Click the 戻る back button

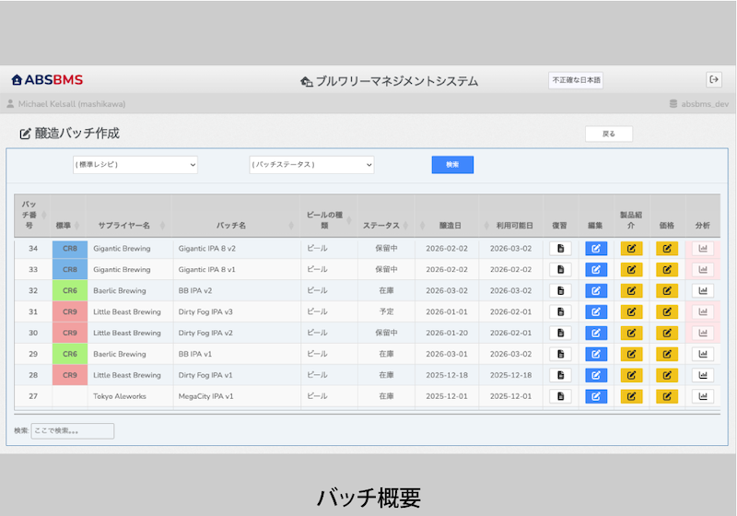(x=609, y=134)
